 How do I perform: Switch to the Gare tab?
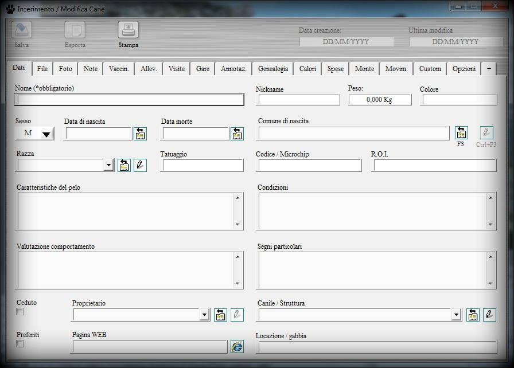pos(203,69)
